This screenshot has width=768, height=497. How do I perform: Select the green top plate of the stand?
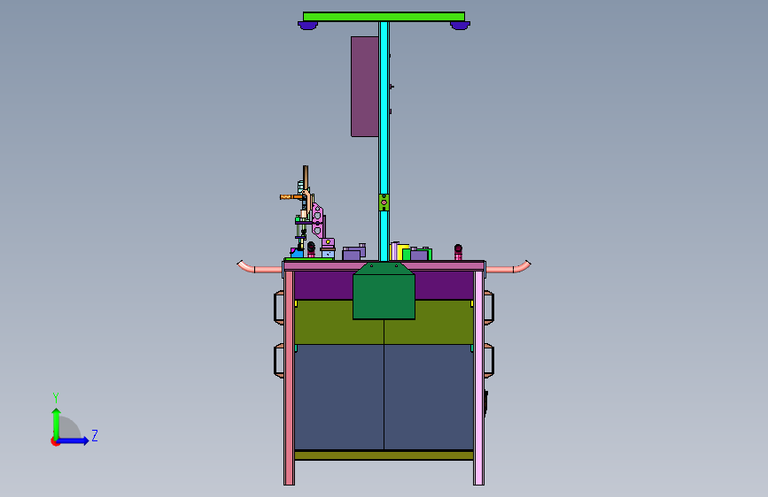(384, 17)
